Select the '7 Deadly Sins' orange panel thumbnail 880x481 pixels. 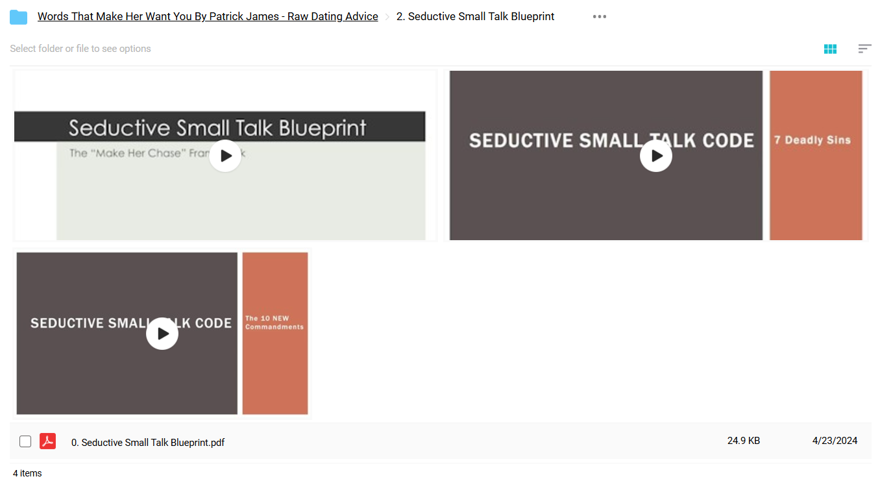pos(816,155)
